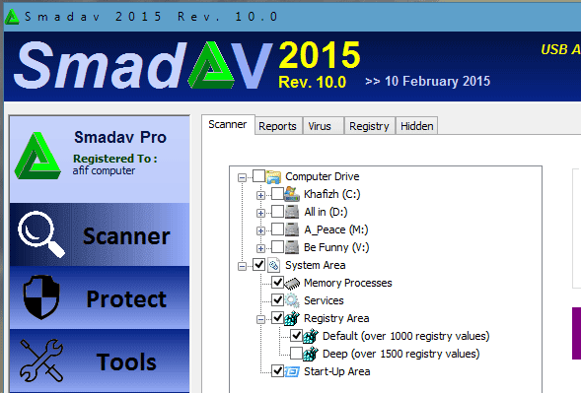
Task: Click the Khafizh (C:) drive icon
Action: 292,194
